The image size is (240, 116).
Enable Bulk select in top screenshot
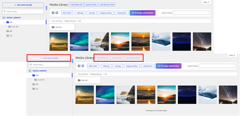tap(67, 13)
